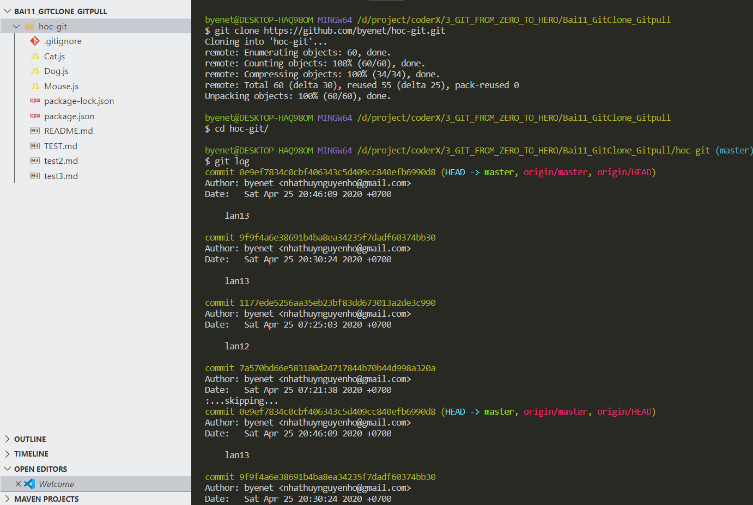The width and height of the screenshot is (753, 505).
Task: Click the VS Code icon beside Welcome
Action: pyautogui.click(x=29, y=484)
